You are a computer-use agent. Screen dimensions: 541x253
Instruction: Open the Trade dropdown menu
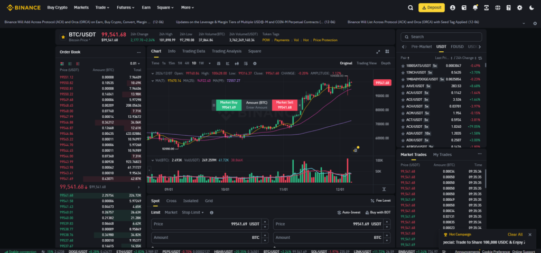(102, 7)
